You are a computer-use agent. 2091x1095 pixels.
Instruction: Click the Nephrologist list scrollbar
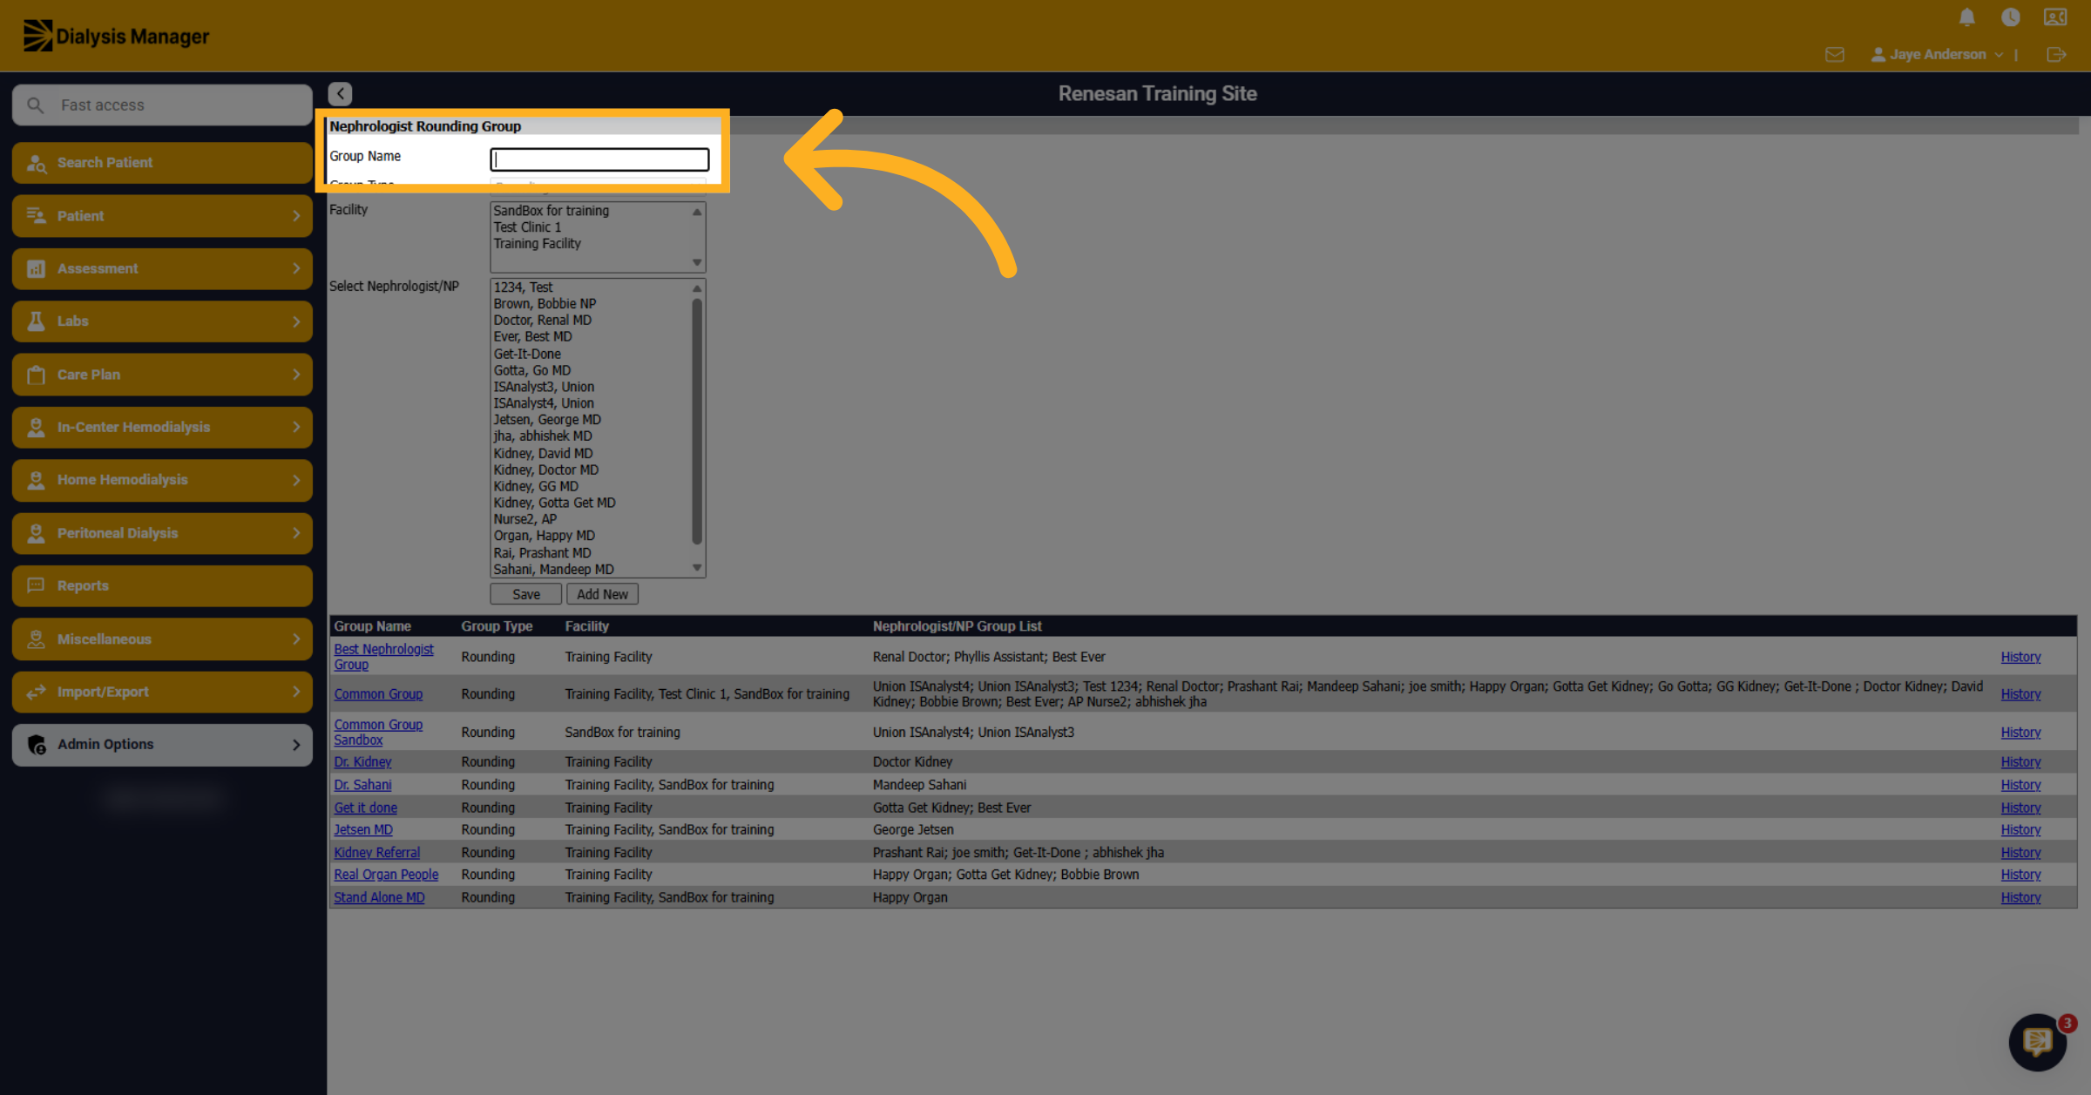click(696, 422)
